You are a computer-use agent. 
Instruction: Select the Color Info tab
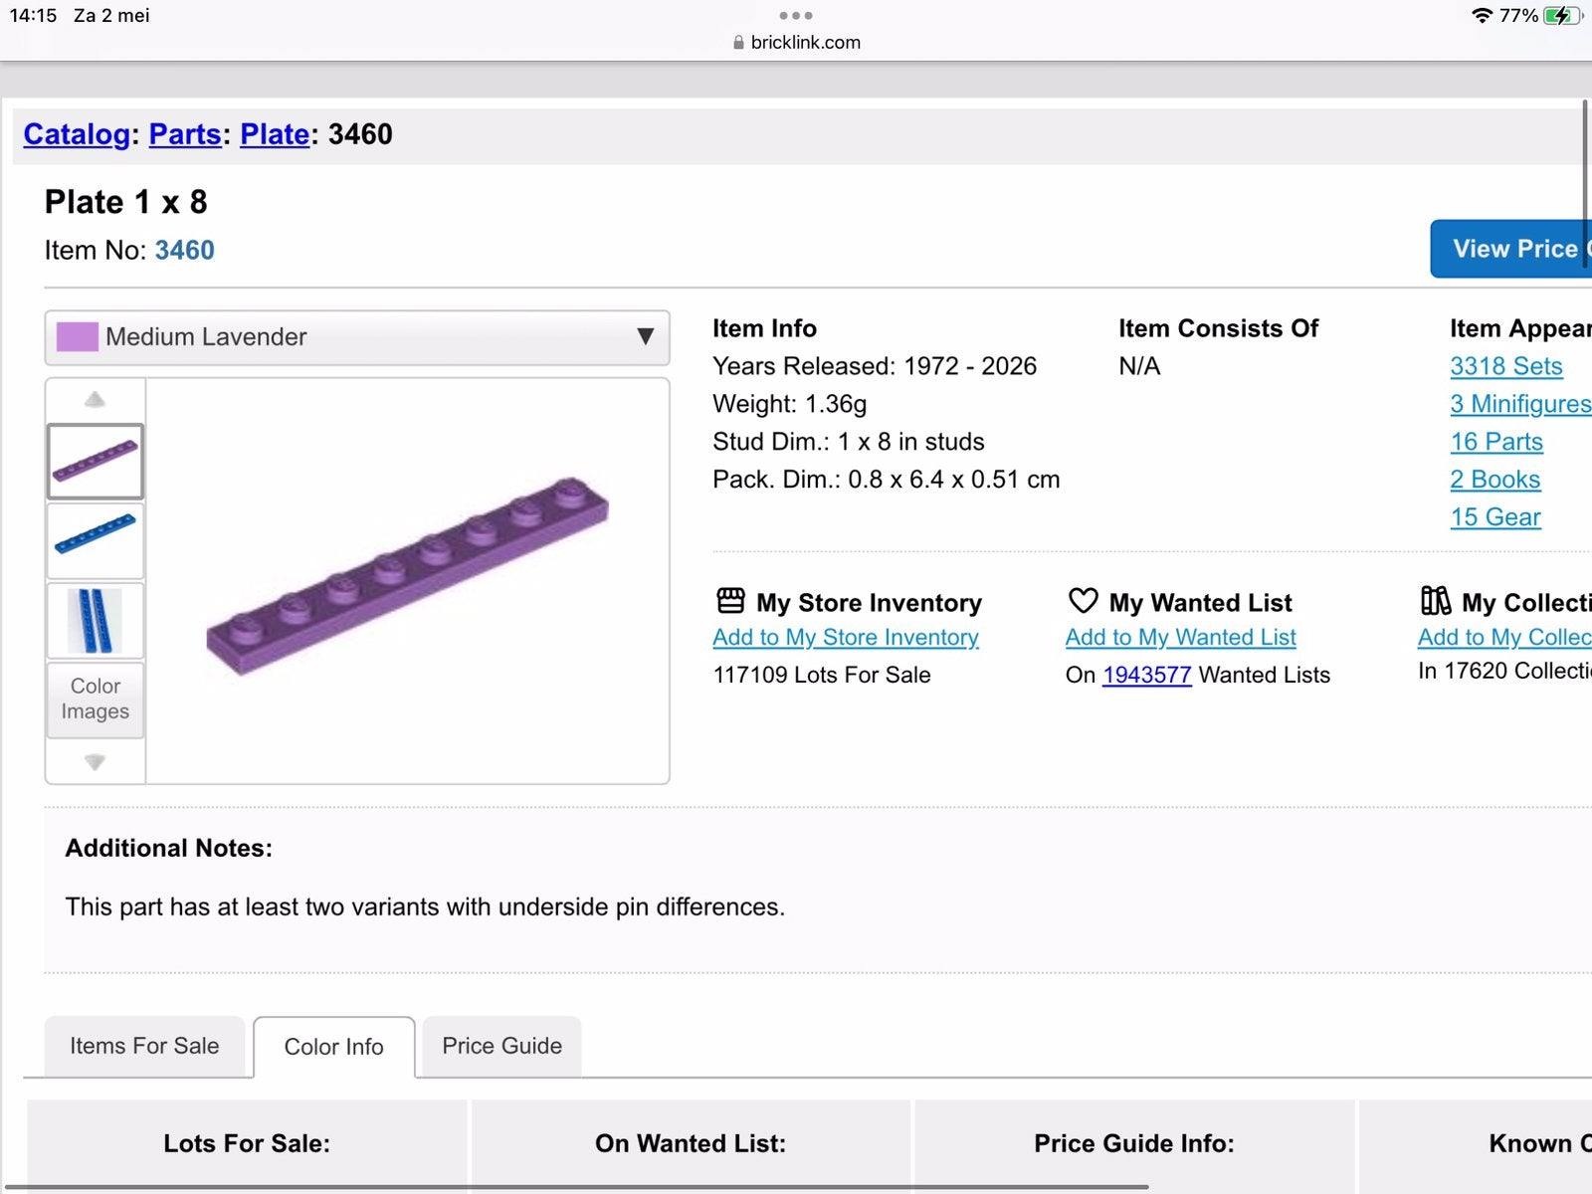point(333,1047)
